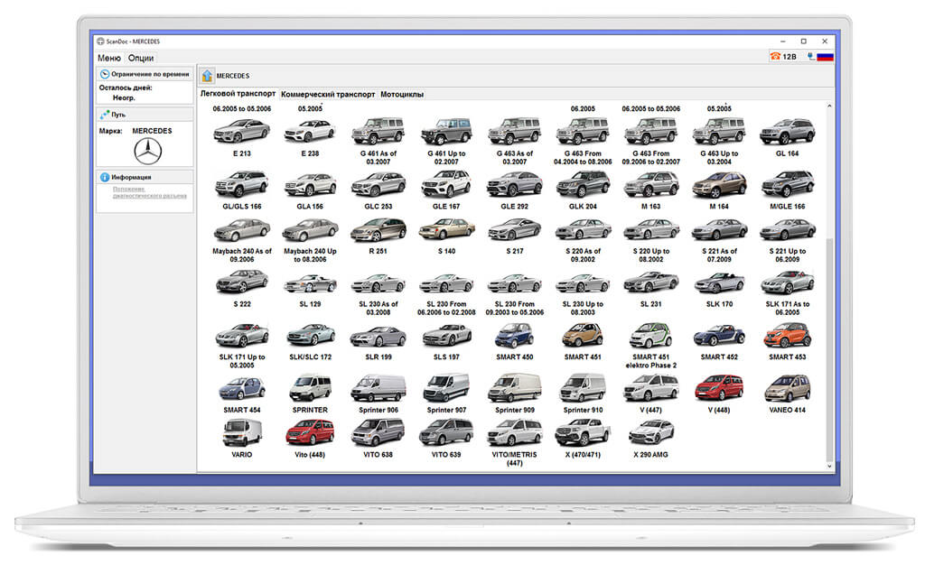Open the Опции menu

(141, 58)
